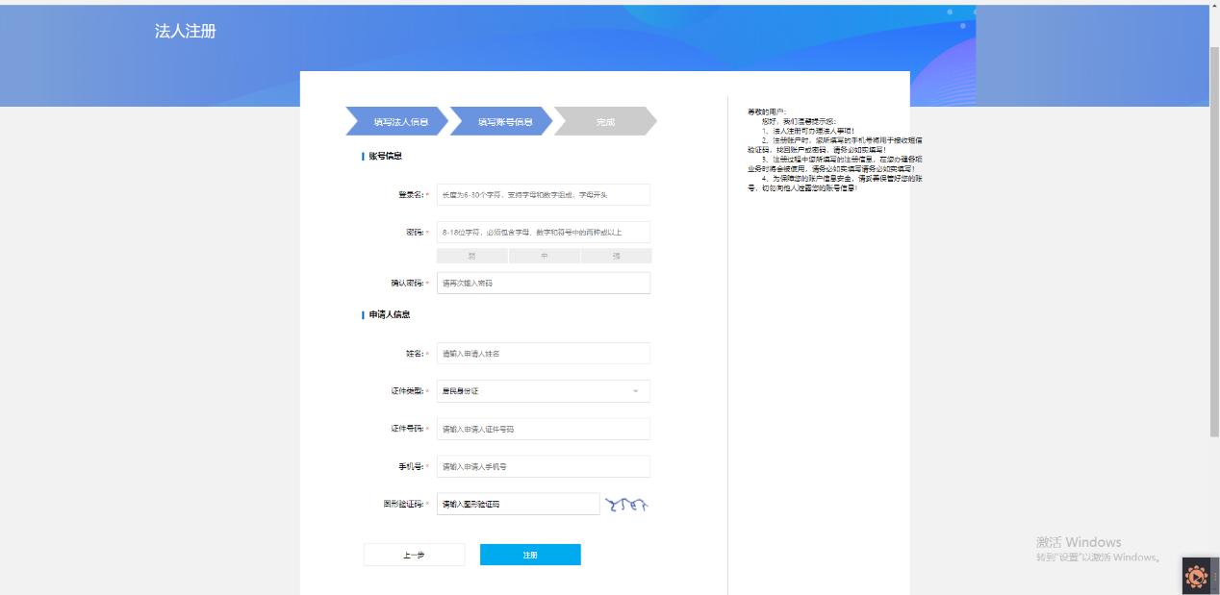Click the 姓名 applicant name field

[x=543, y=354]
